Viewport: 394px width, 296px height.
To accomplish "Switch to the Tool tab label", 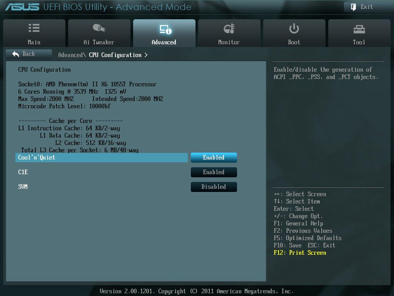I will pos(359,42).
